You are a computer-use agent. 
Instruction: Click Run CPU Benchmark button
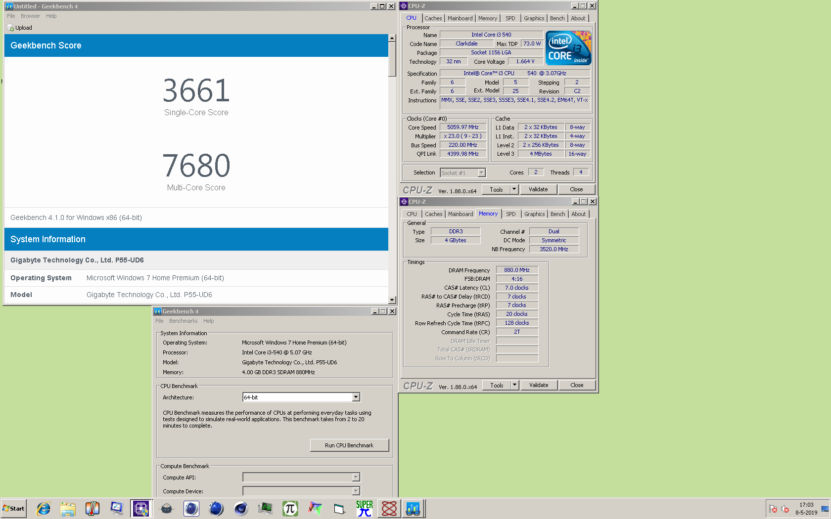point(349,445)
